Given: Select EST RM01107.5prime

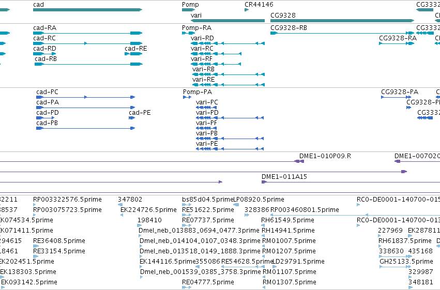Looking at the screenshot, I should point(264,278).
